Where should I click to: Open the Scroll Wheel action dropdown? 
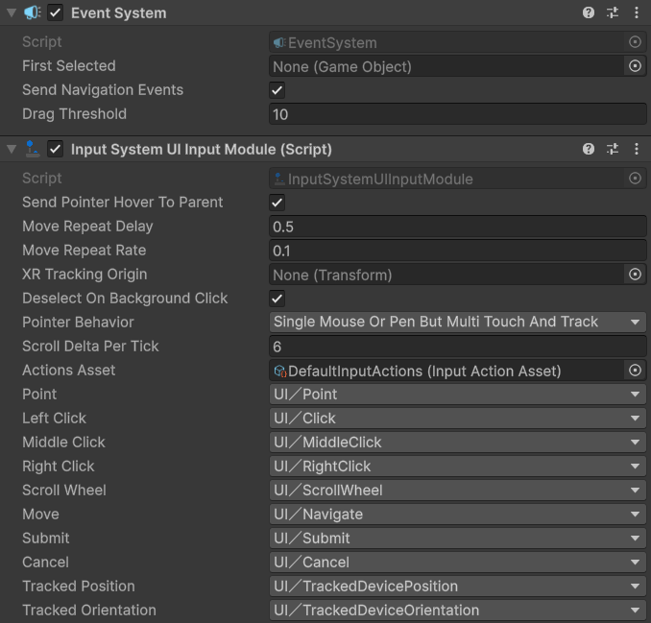458,491
